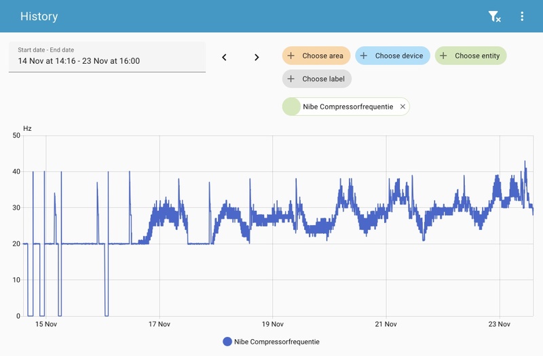Open the three-dot overflow menu

click(x=522, y=16)
